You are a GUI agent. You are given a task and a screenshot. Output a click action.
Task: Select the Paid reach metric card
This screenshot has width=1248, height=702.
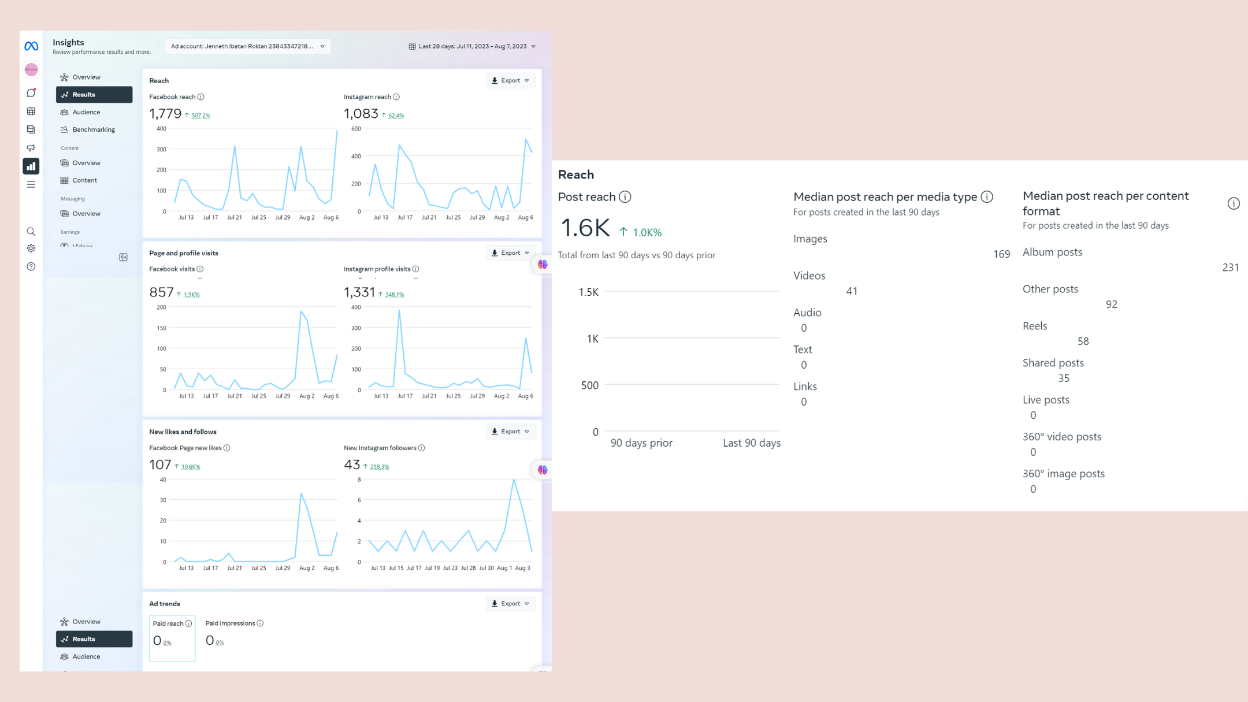[172, 638]
